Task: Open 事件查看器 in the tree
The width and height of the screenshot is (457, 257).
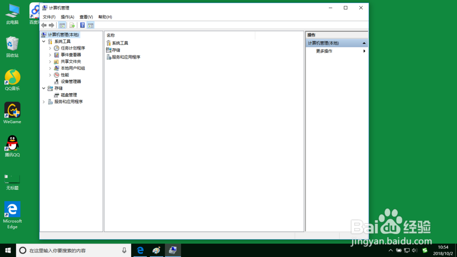Action: (x=71, y=55)
